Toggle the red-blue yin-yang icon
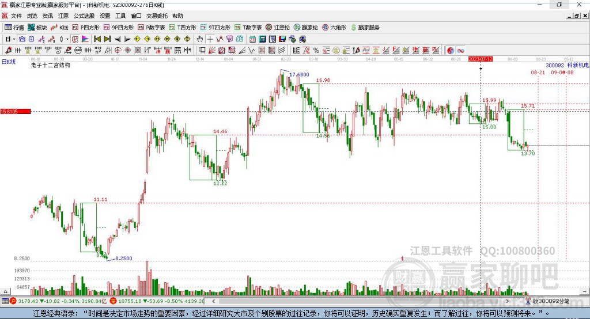 coord(451,51)
